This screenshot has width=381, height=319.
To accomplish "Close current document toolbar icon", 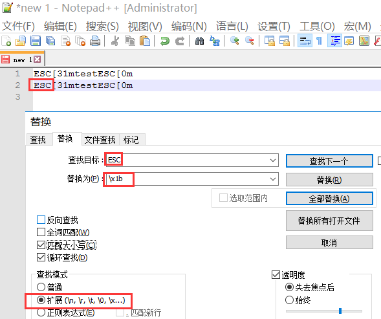I will pos(65,41).
